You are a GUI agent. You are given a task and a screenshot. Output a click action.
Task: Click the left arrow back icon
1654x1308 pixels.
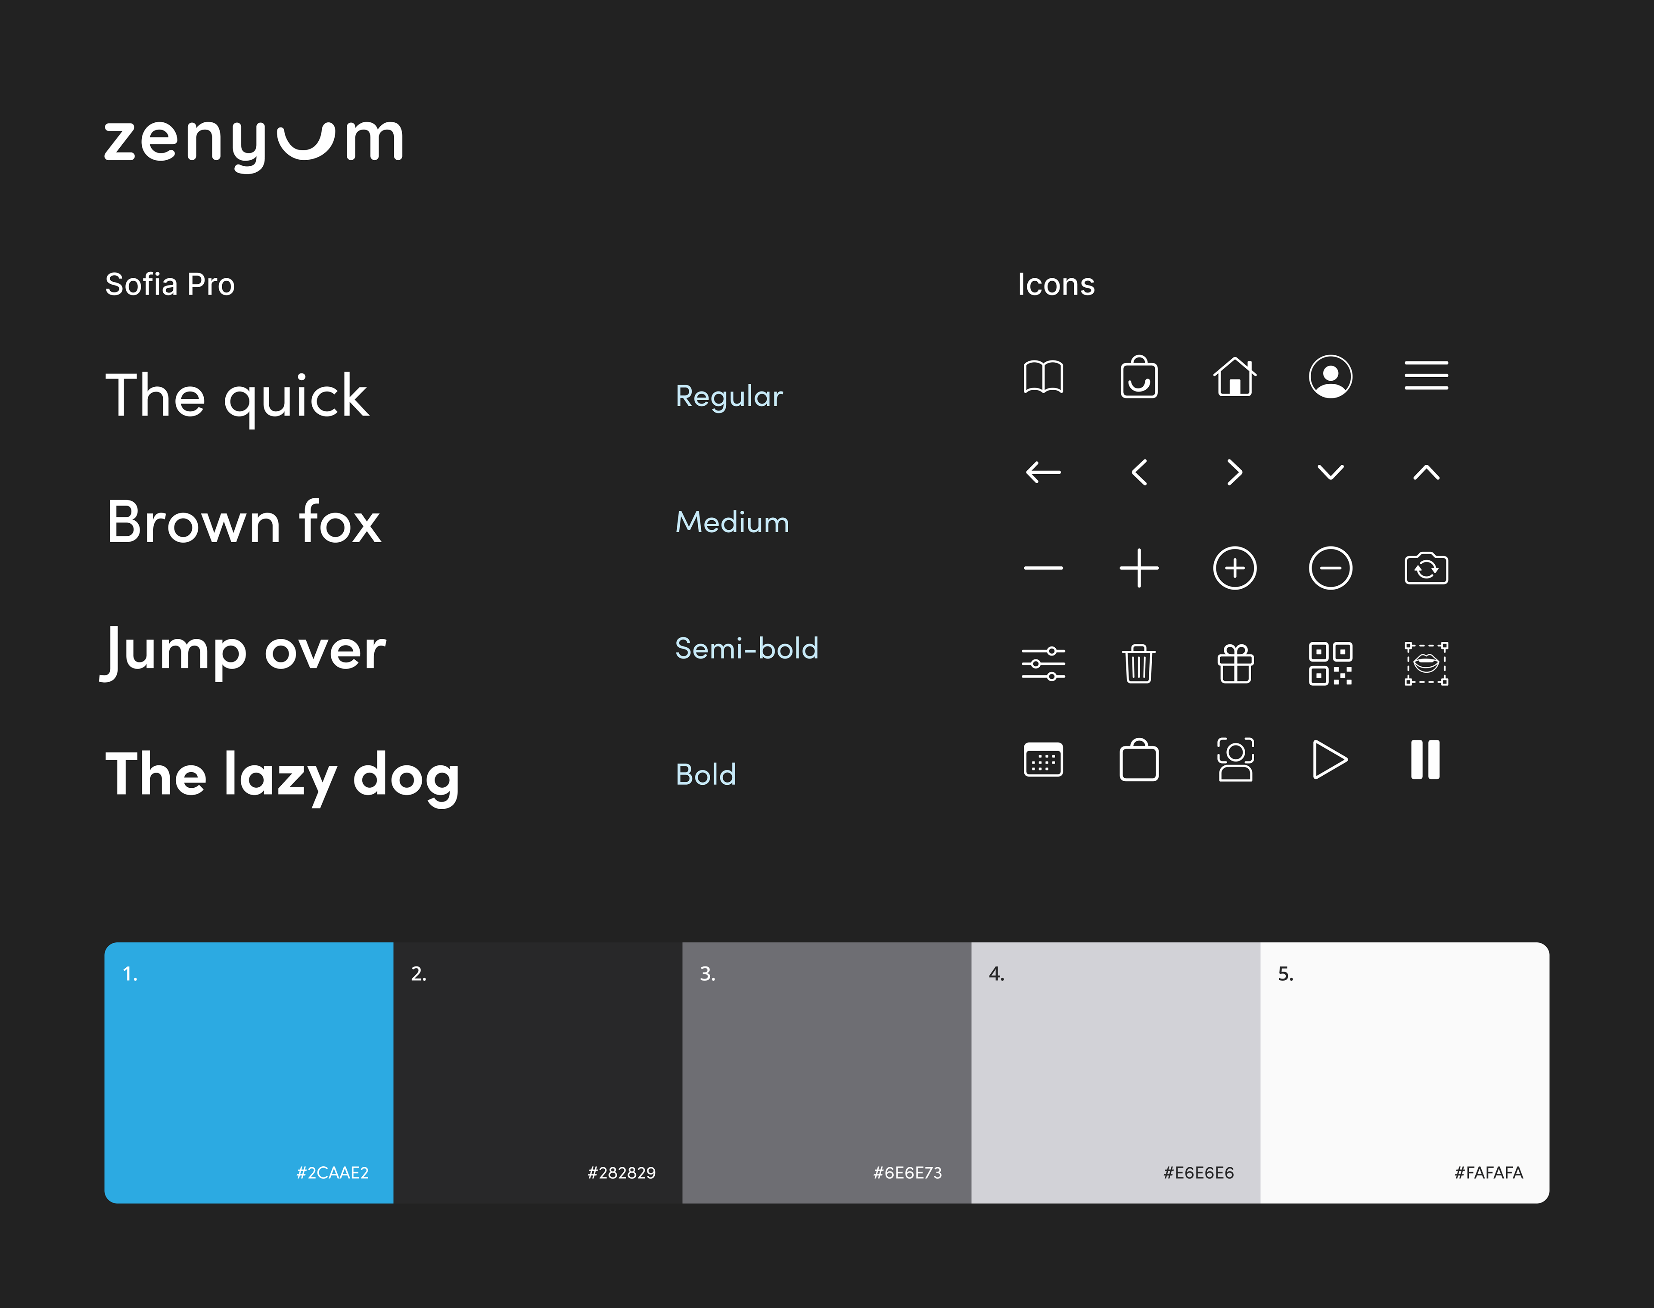click(1043, 472)
